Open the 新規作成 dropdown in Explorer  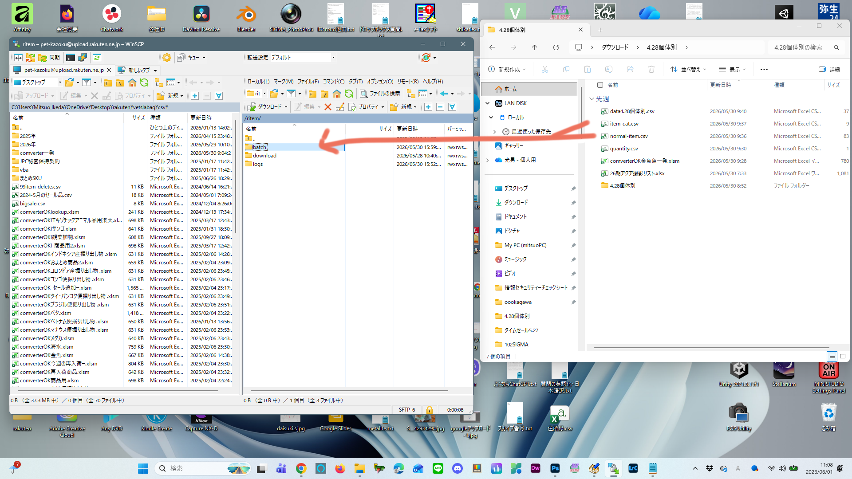507,70
